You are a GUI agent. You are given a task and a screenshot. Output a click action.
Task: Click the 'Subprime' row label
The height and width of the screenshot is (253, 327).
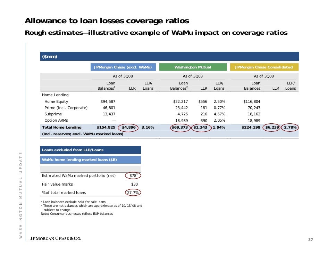(53, 114)
